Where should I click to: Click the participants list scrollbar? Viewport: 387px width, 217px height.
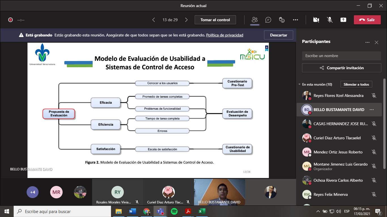coord(384,127)
